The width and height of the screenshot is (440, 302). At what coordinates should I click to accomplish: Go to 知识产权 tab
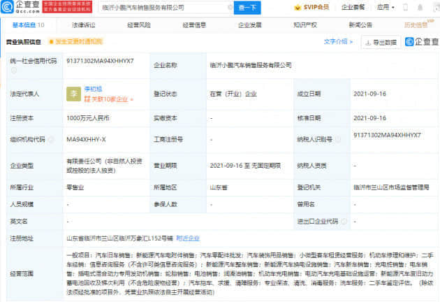pyautogui.click(x=305, y=25)
